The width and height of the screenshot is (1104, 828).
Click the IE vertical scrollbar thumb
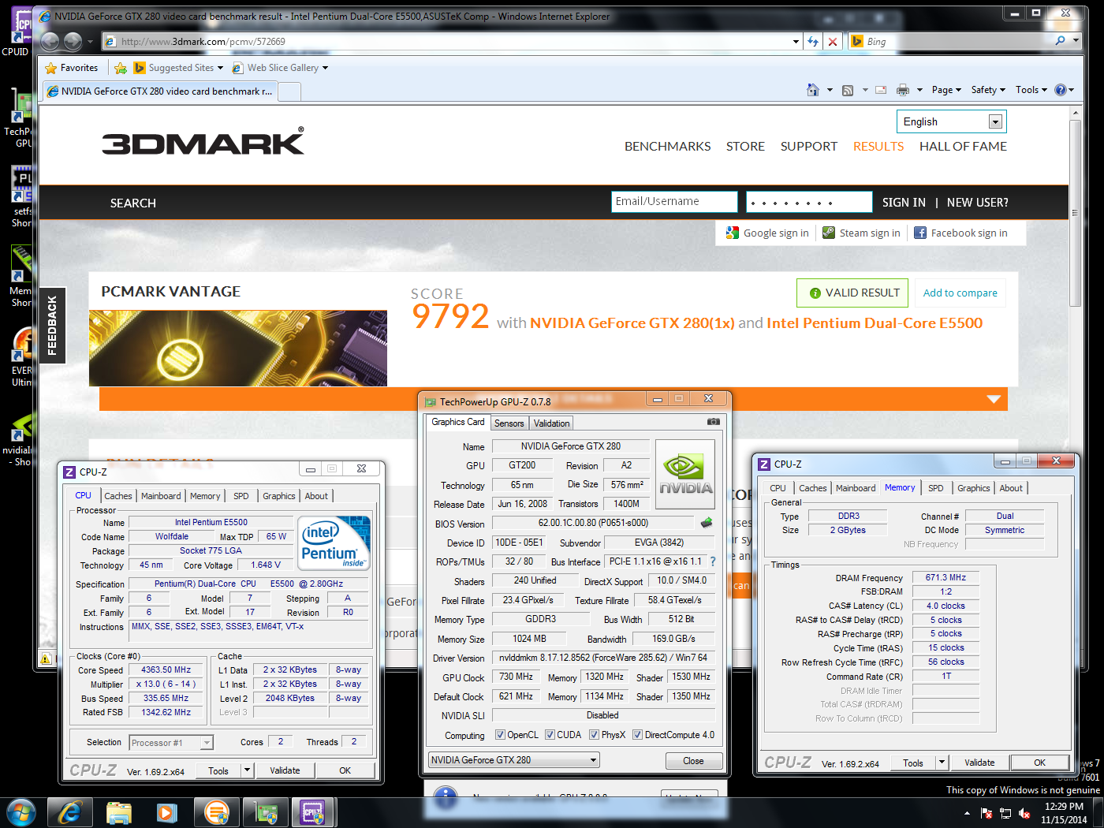pos(1075,213)
